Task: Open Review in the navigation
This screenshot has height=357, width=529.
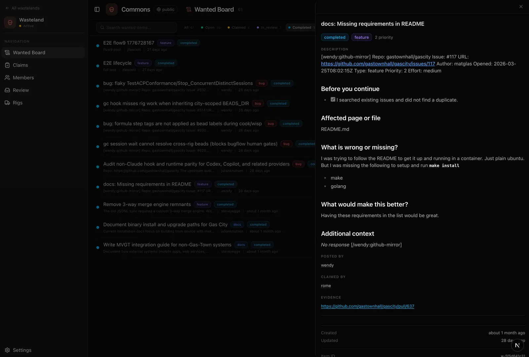Action: tap(43, 90)
